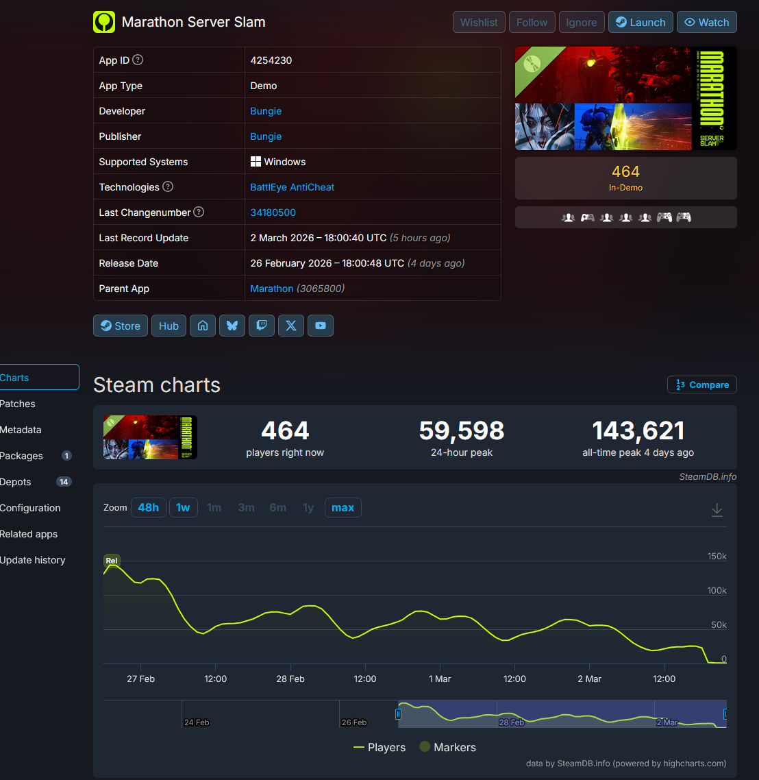Click the left navigator range handle
Screen dimensions: 759x780
[398, 714]
